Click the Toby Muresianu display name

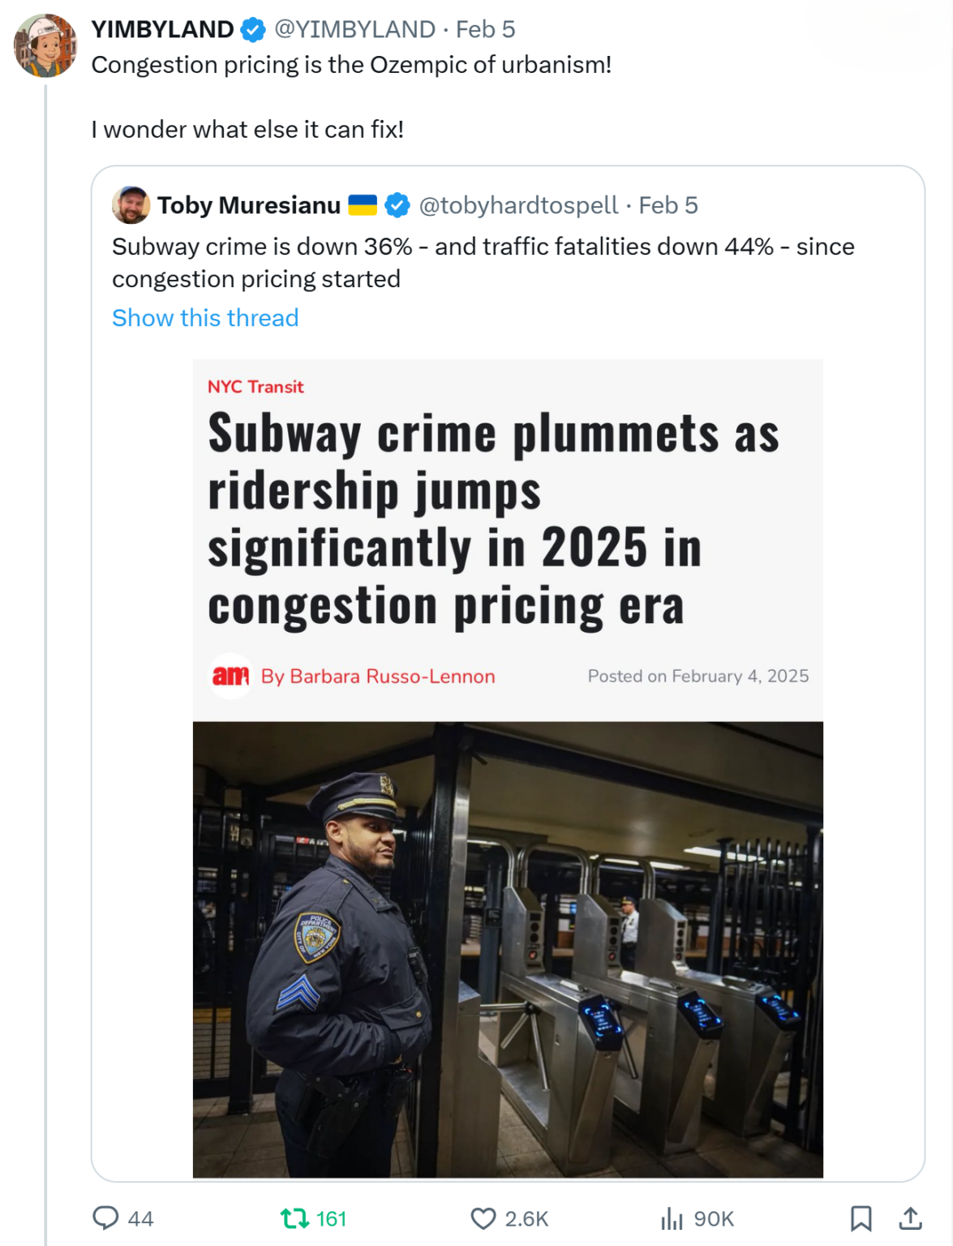[x=249, y=205]
